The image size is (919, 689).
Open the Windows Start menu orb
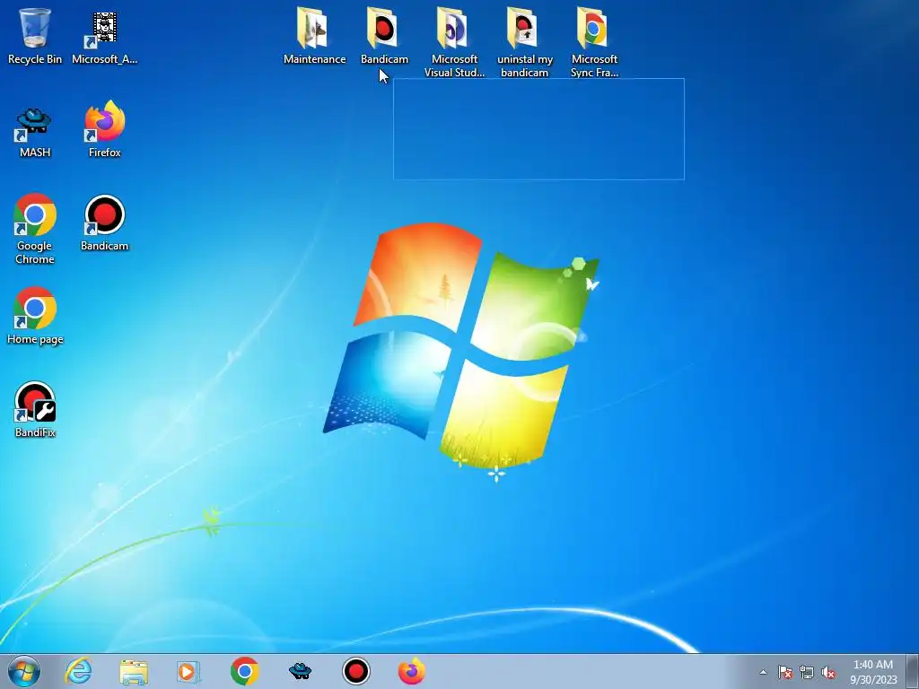pos(24,671)
